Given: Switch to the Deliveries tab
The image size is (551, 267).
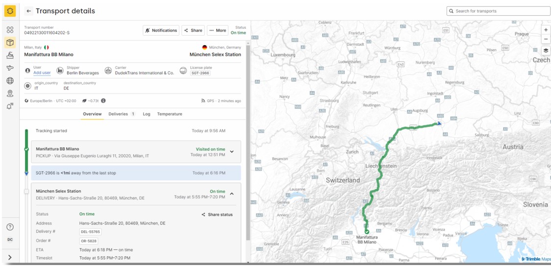Looking at the screenshot, I should coord(122,114).
